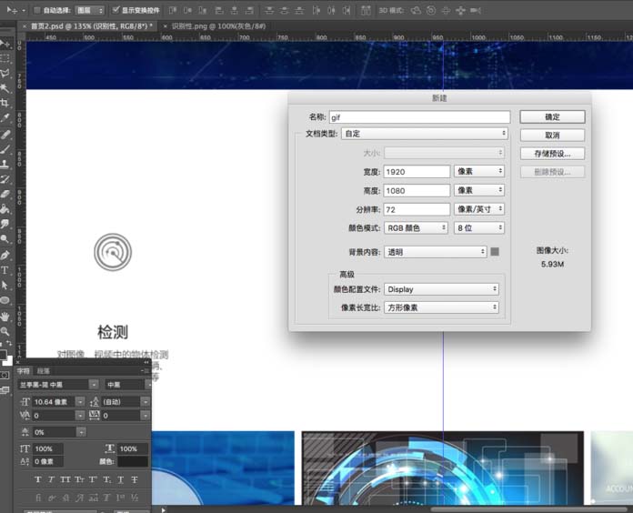Select the Rectangular Marquee tool

click(x=5, y=56)
